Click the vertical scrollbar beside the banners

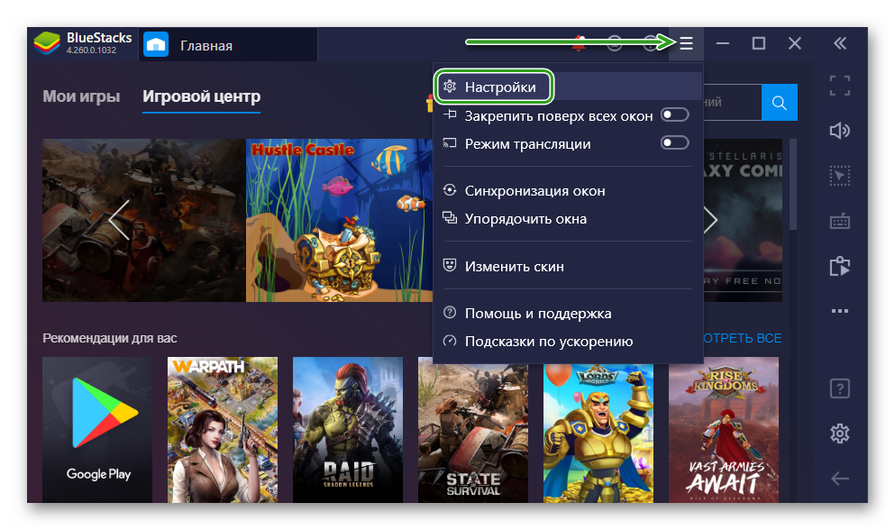pos(792,184)
